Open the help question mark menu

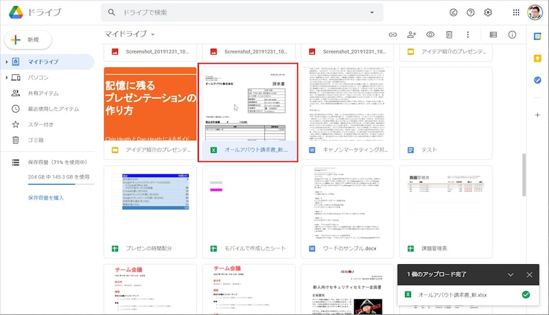tap(471, 12)
